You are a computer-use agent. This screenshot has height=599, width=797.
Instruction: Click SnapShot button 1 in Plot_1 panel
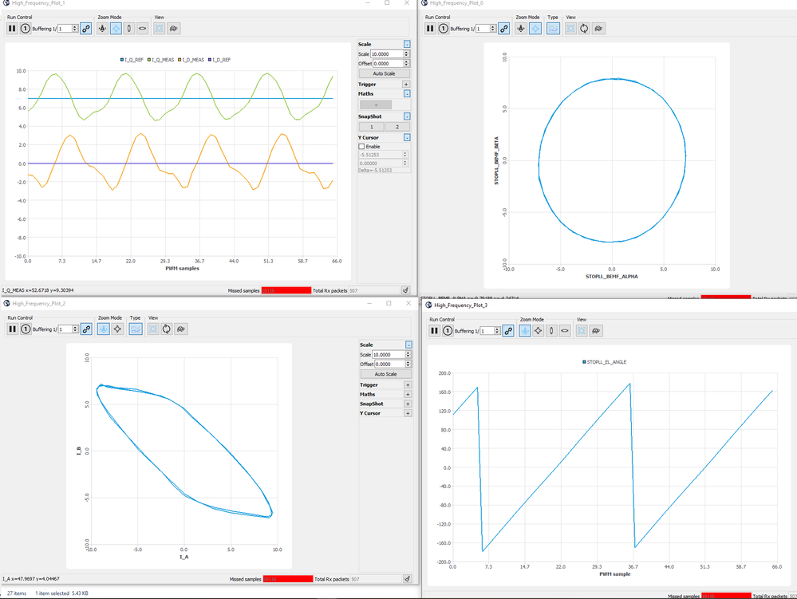372,127
